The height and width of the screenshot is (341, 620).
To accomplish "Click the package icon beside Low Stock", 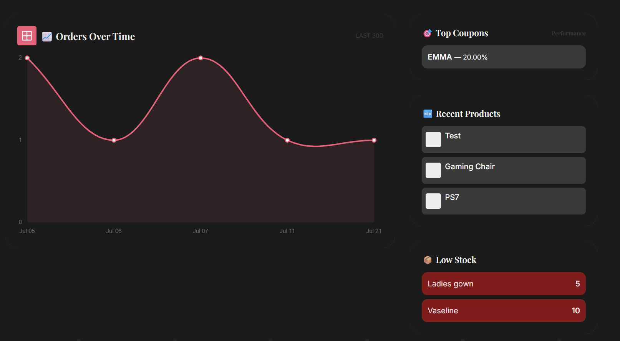I will pyautogui.click(x=428, y=260).
